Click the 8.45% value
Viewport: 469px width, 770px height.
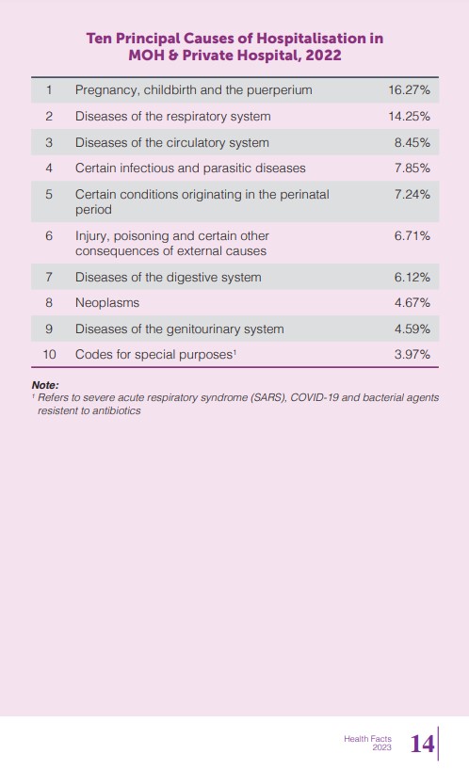point(412,142)
